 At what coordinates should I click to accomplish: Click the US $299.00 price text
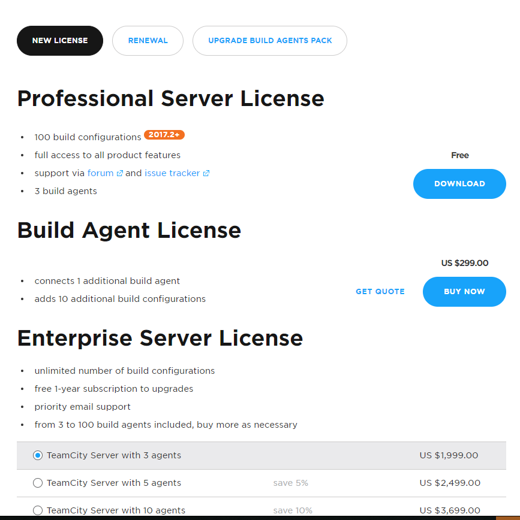pyautogui.click(x=465, y=263)
